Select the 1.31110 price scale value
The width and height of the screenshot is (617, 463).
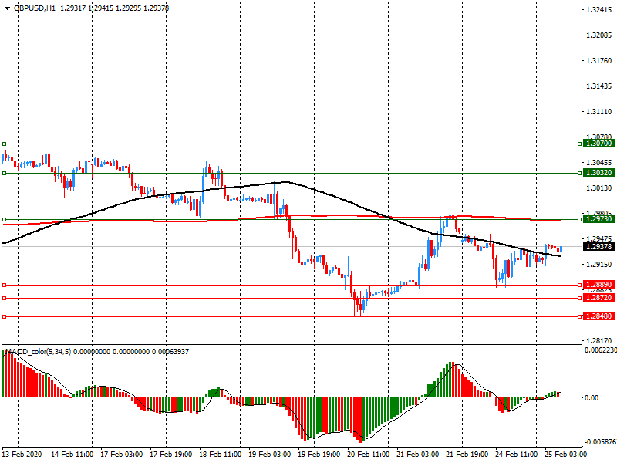coord(599,112)
